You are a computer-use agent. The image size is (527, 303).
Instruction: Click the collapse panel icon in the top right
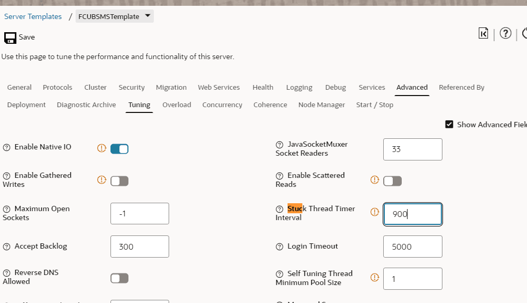pyautogui.click(x=483, y=34)
